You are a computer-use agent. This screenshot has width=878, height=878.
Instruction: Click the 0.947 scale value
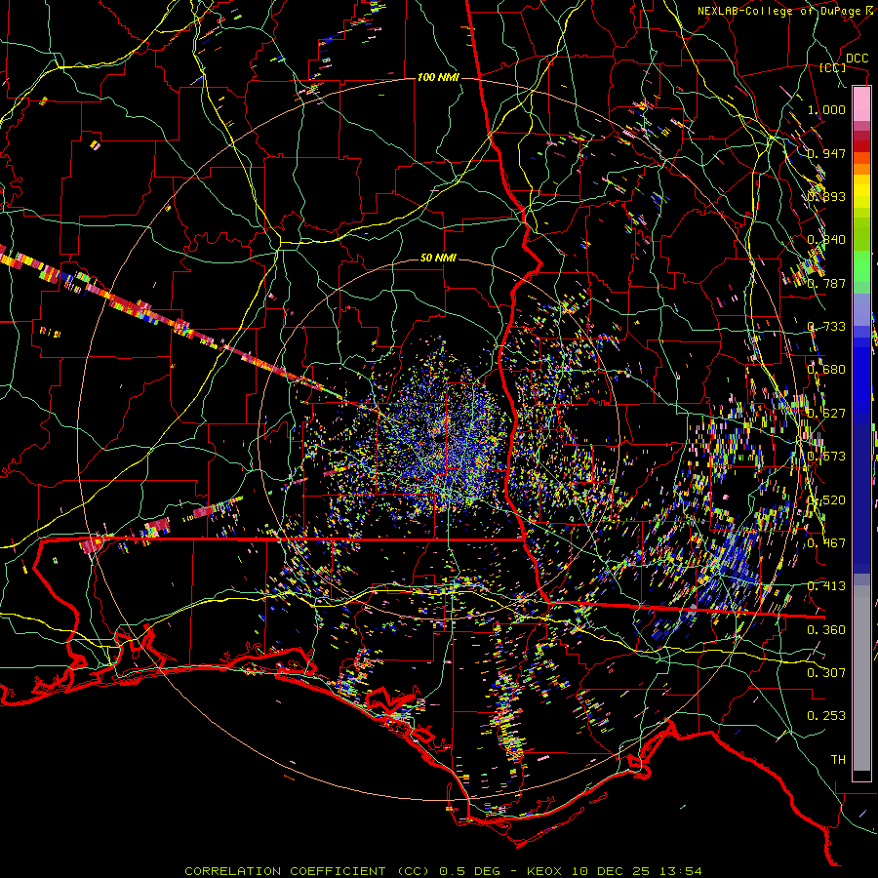[826, 153]
